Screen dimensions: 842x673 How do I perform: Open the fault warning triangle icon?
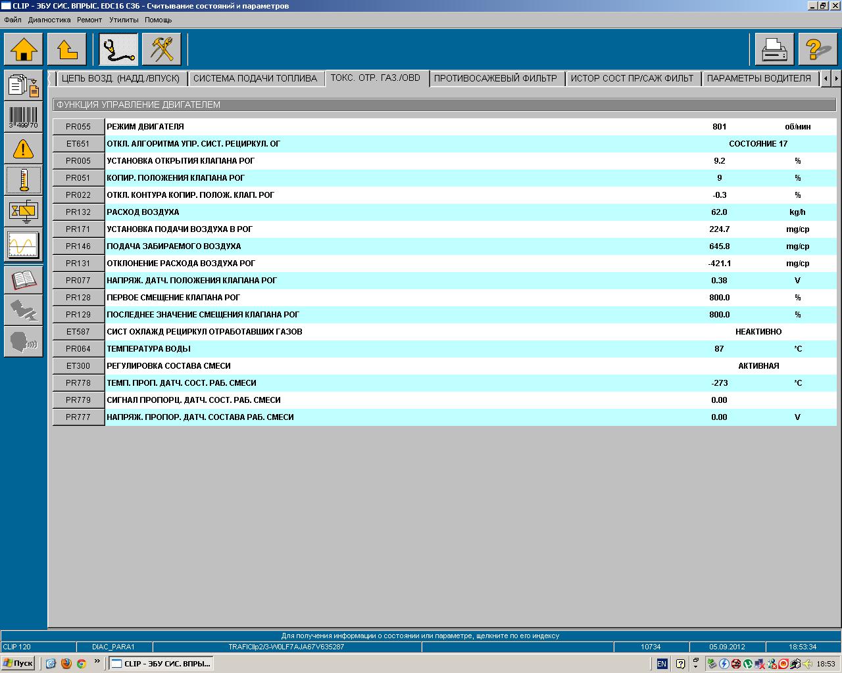click(x=23, y=149)
